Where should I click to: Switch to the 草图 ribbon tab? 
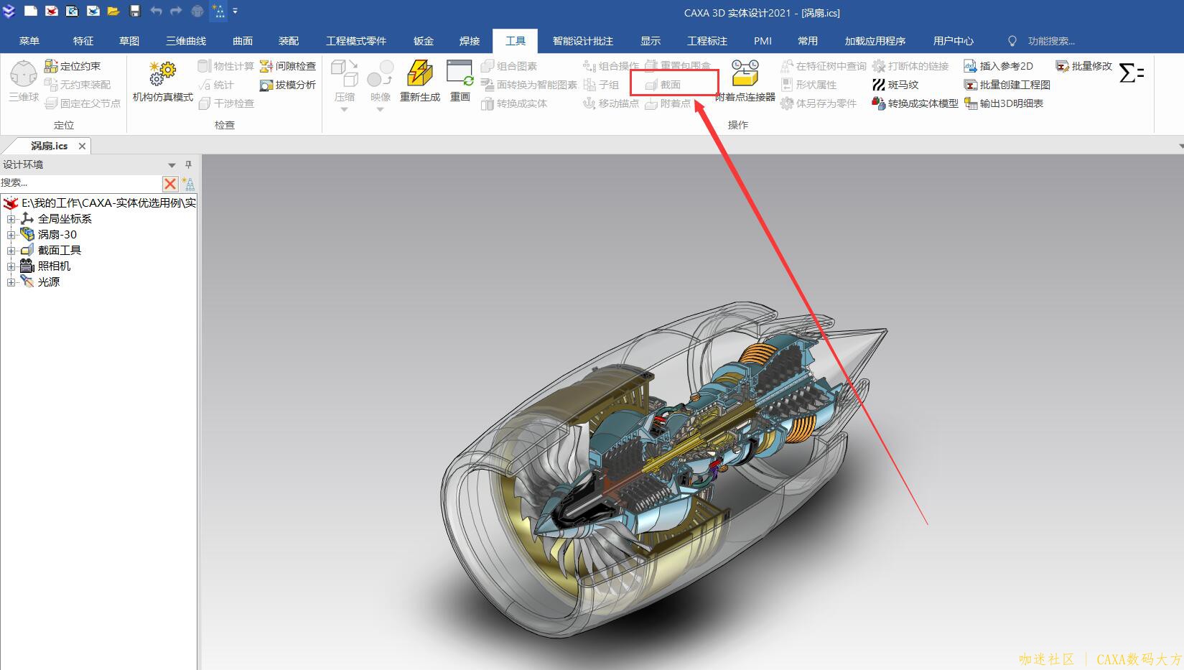click(129, 41)
